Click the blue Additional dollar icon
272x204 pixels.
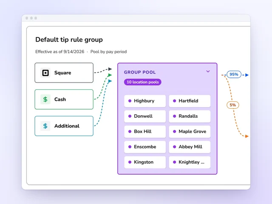(45, 126)
